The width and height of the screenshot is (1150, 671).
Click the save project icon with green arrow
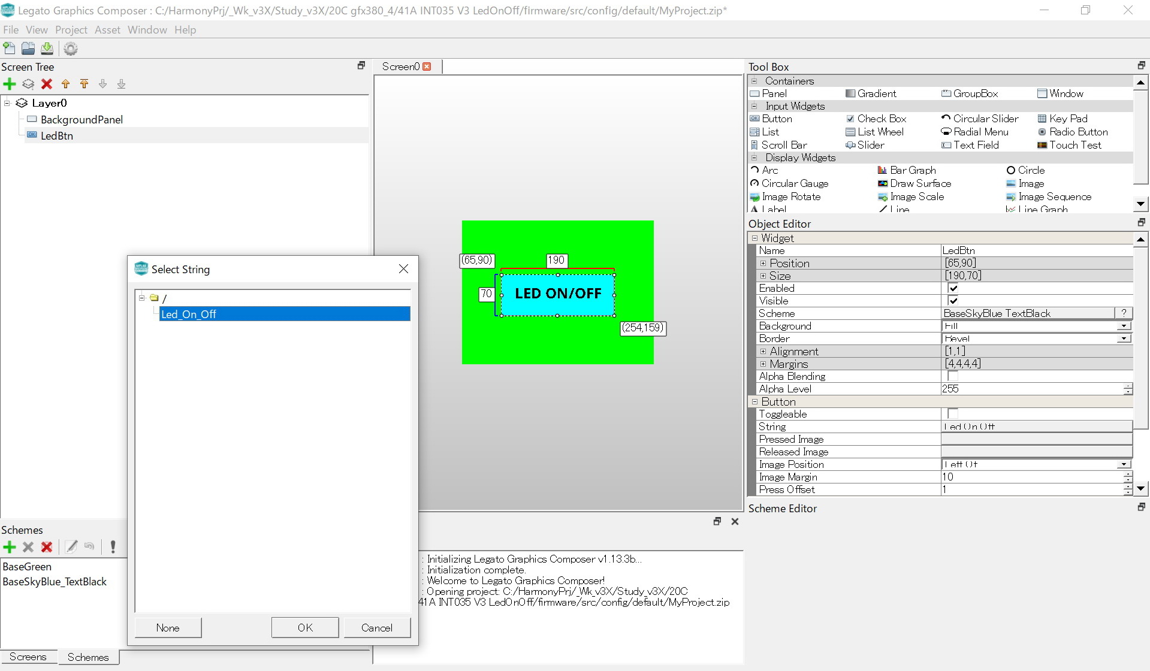pyautogui.click(x=47, y=49)
